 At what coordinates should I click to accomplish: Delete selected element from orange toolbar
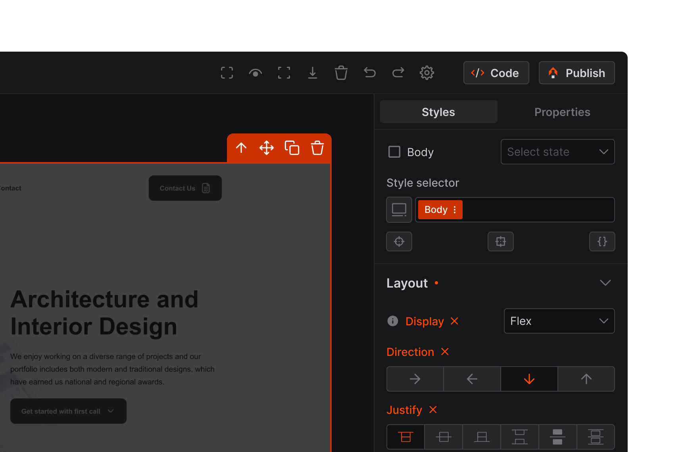[317, 148]
